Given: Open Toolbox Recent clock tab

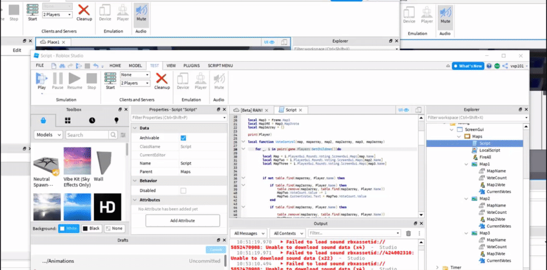Looking at the screenshot, I should [x=92, y=121].
